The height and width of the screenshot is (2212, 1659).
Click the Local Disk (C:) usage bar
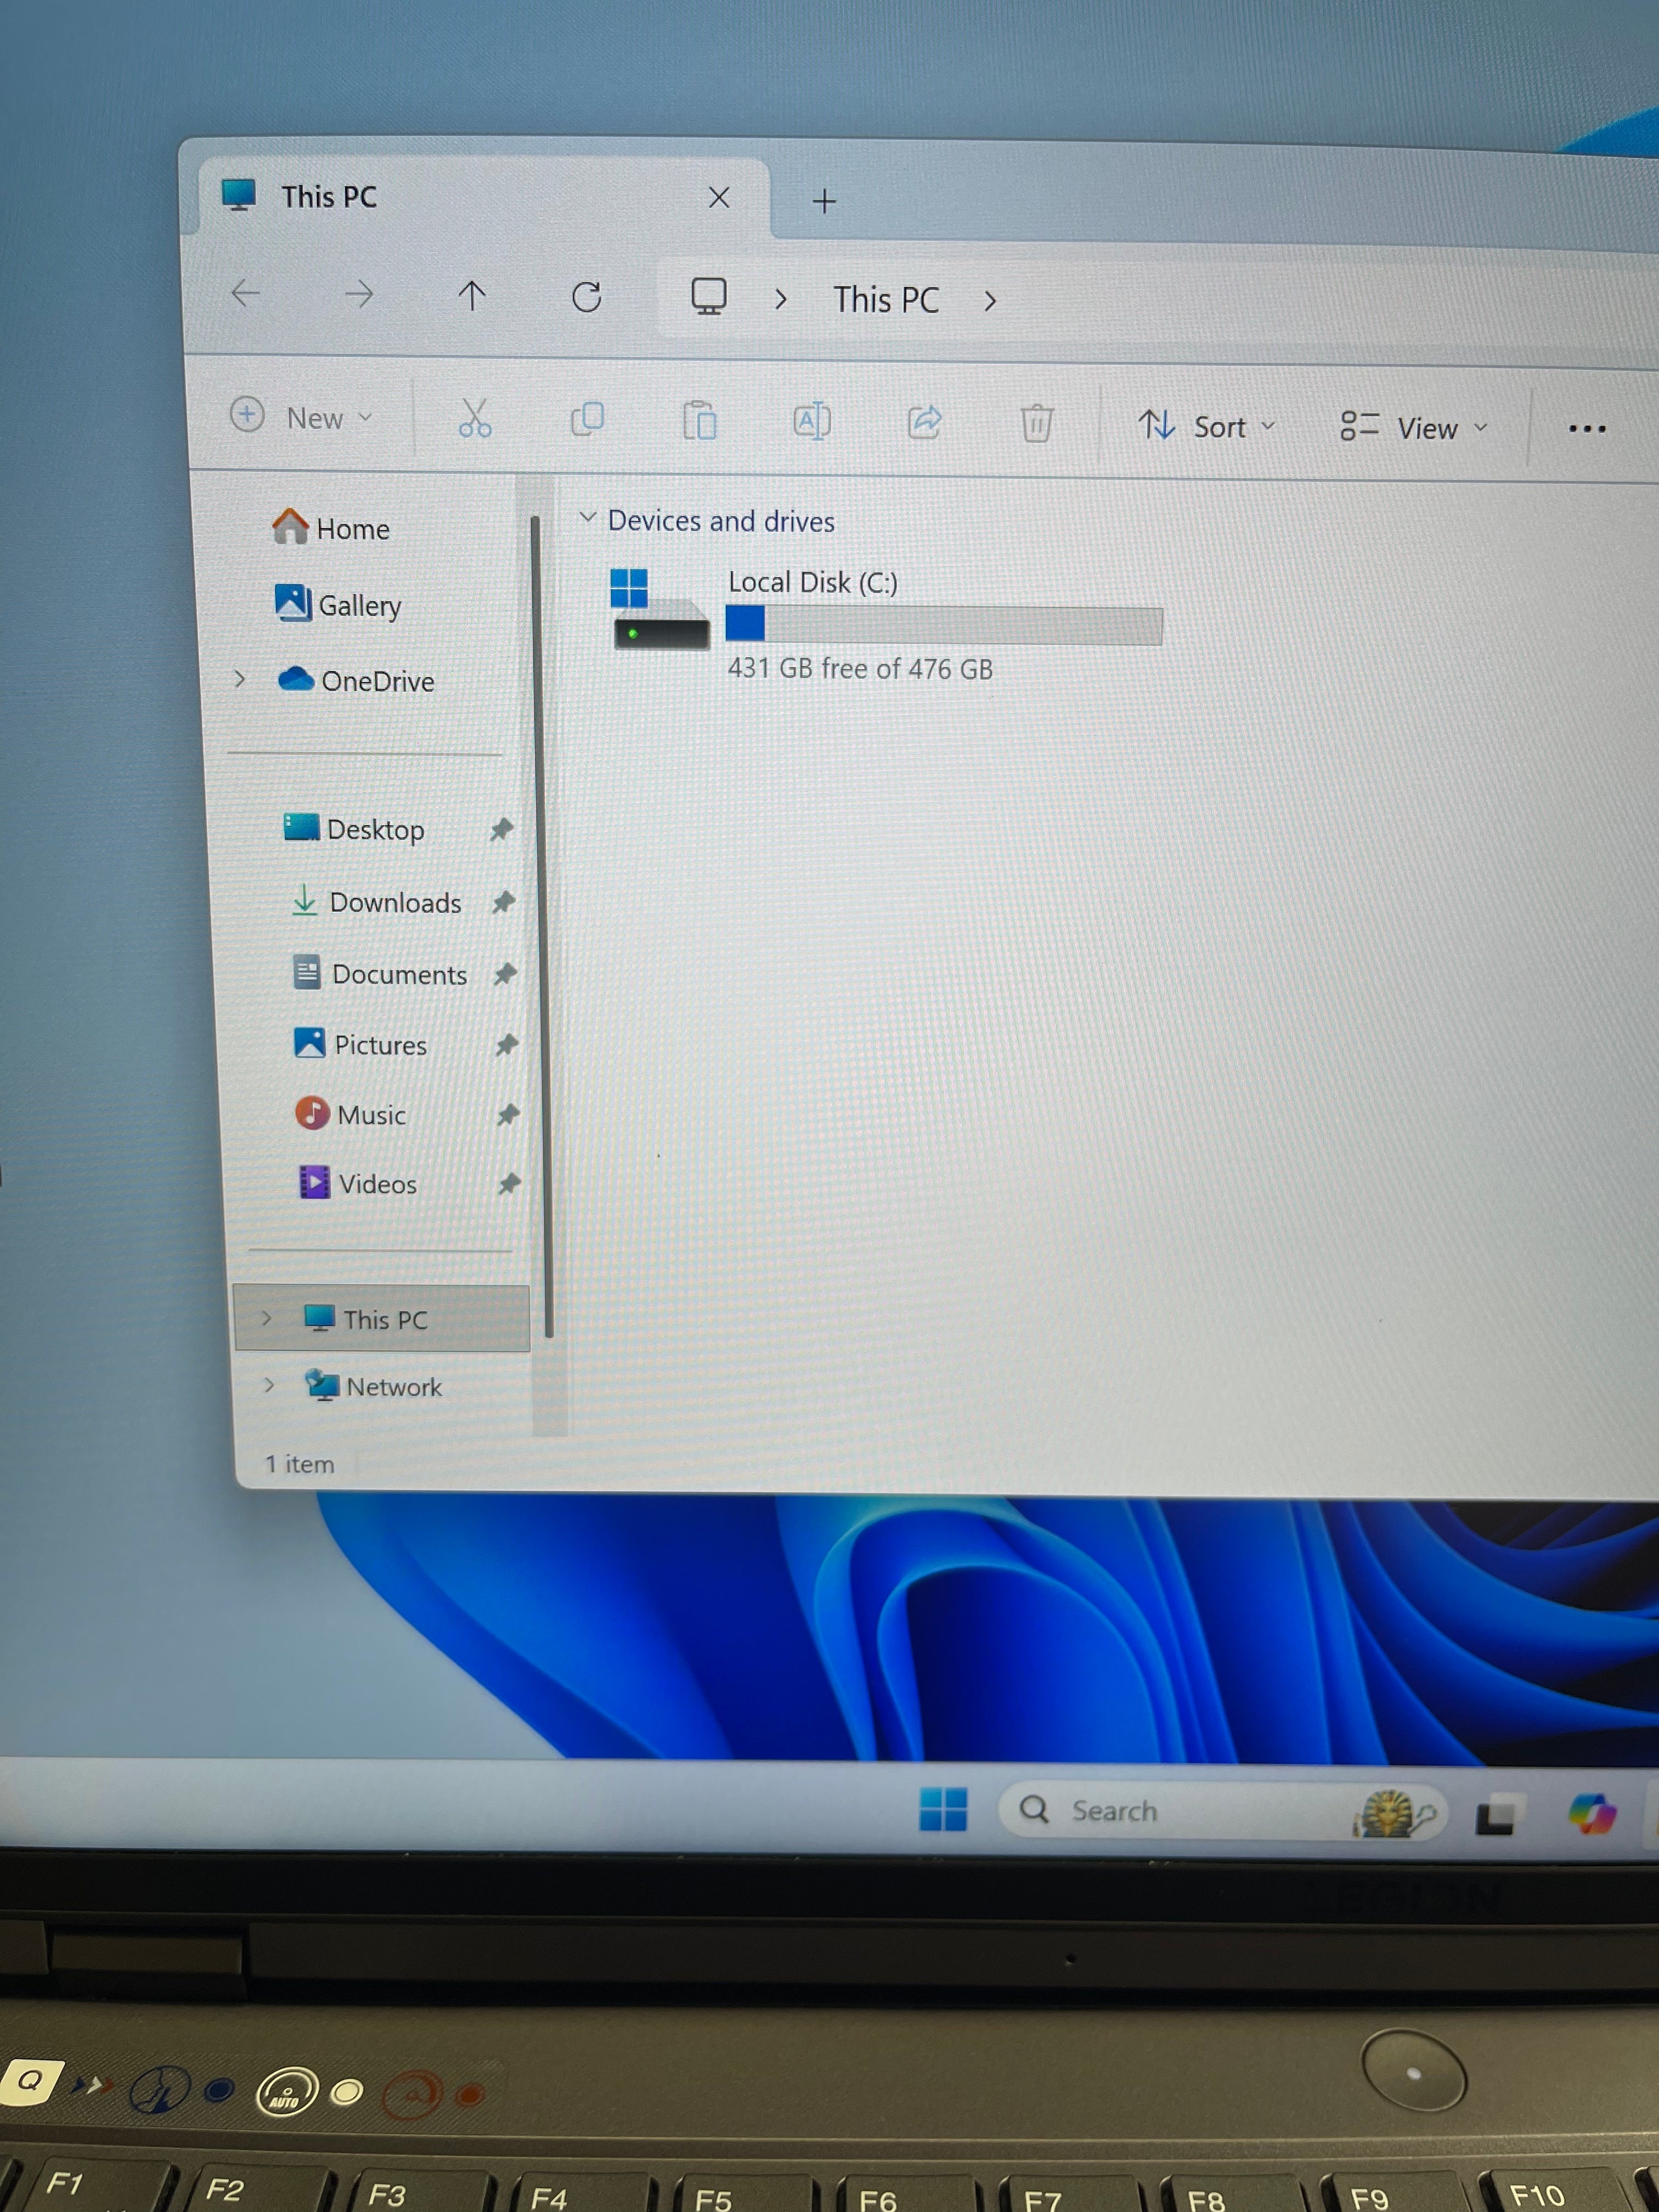tap(944, 625)
